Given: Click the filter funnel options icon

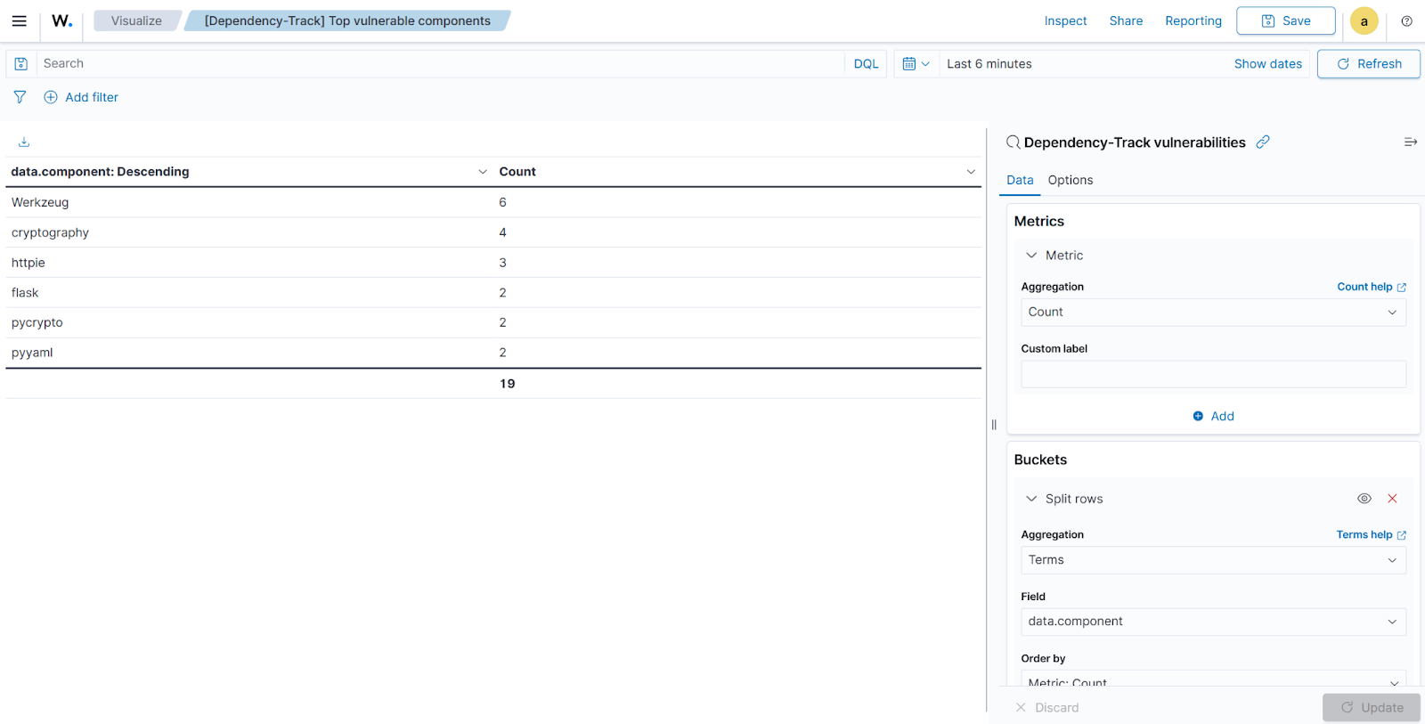Looking at the screenshot, I should click(x=20, y=97).
